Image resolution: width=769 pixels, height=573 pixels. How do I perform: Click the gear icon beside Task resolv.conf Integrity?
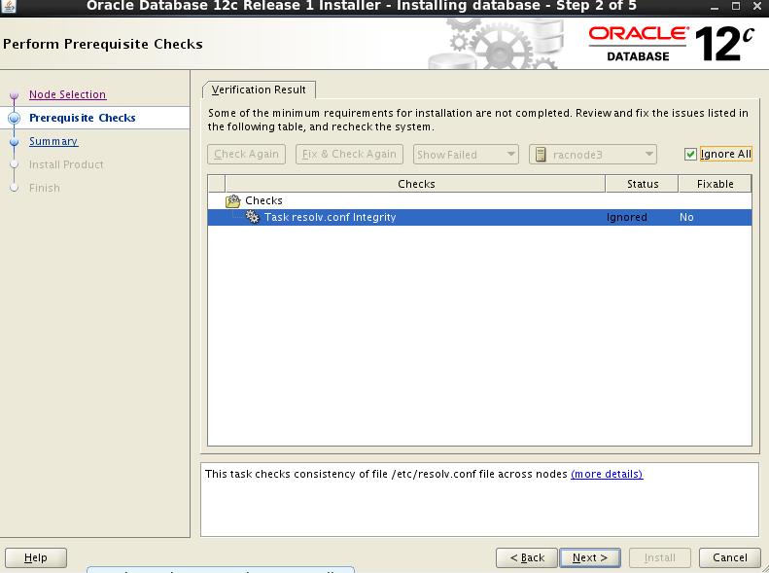click(253, 217)
